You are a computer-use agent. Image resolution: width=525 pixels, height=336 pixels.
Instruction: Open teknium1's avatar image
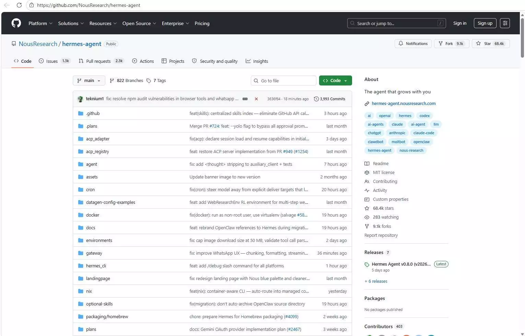tap(80, 99)
